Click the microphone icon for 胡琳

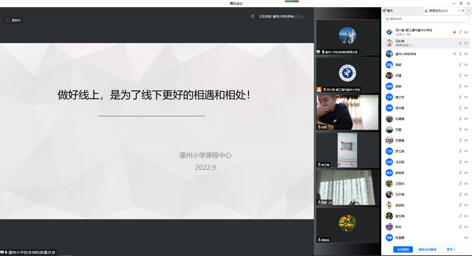[460, 86]
